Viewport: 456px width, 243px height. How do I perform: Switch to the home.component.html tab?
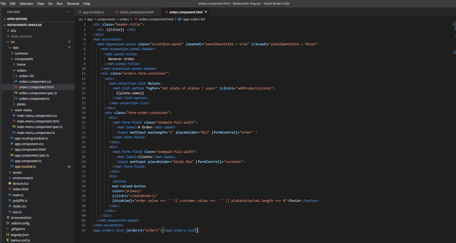point(136,12)
